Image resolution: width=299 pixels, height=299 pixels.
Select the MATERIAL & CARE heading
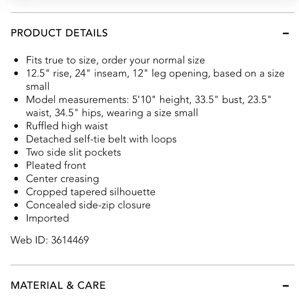click(58, 286)
